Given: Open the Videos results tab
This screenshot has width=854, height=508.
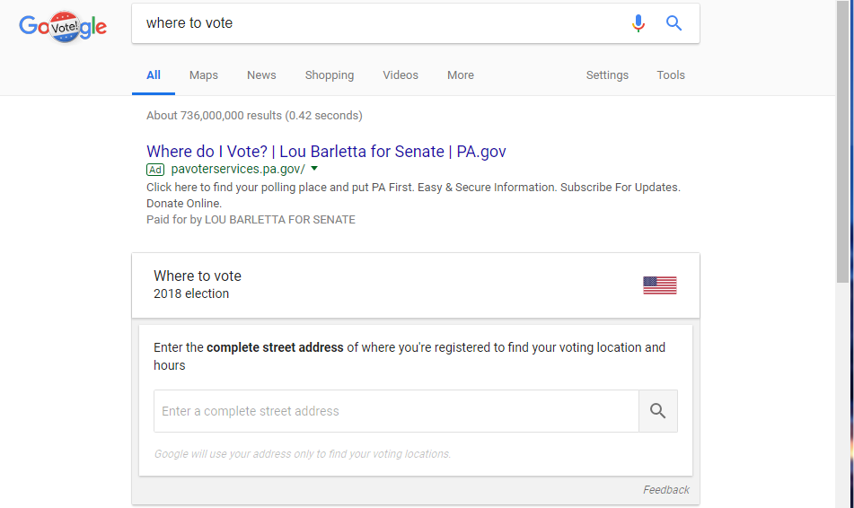Looking at the screenshot, I should click(401, 75).
